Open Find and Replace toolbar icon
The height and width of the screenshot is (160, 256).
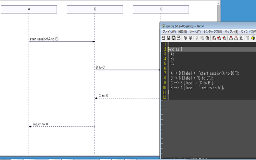[214, 38]
